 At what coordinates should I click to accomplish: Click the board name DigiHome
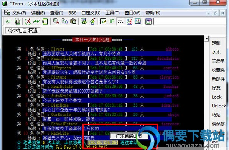(60, 105)
